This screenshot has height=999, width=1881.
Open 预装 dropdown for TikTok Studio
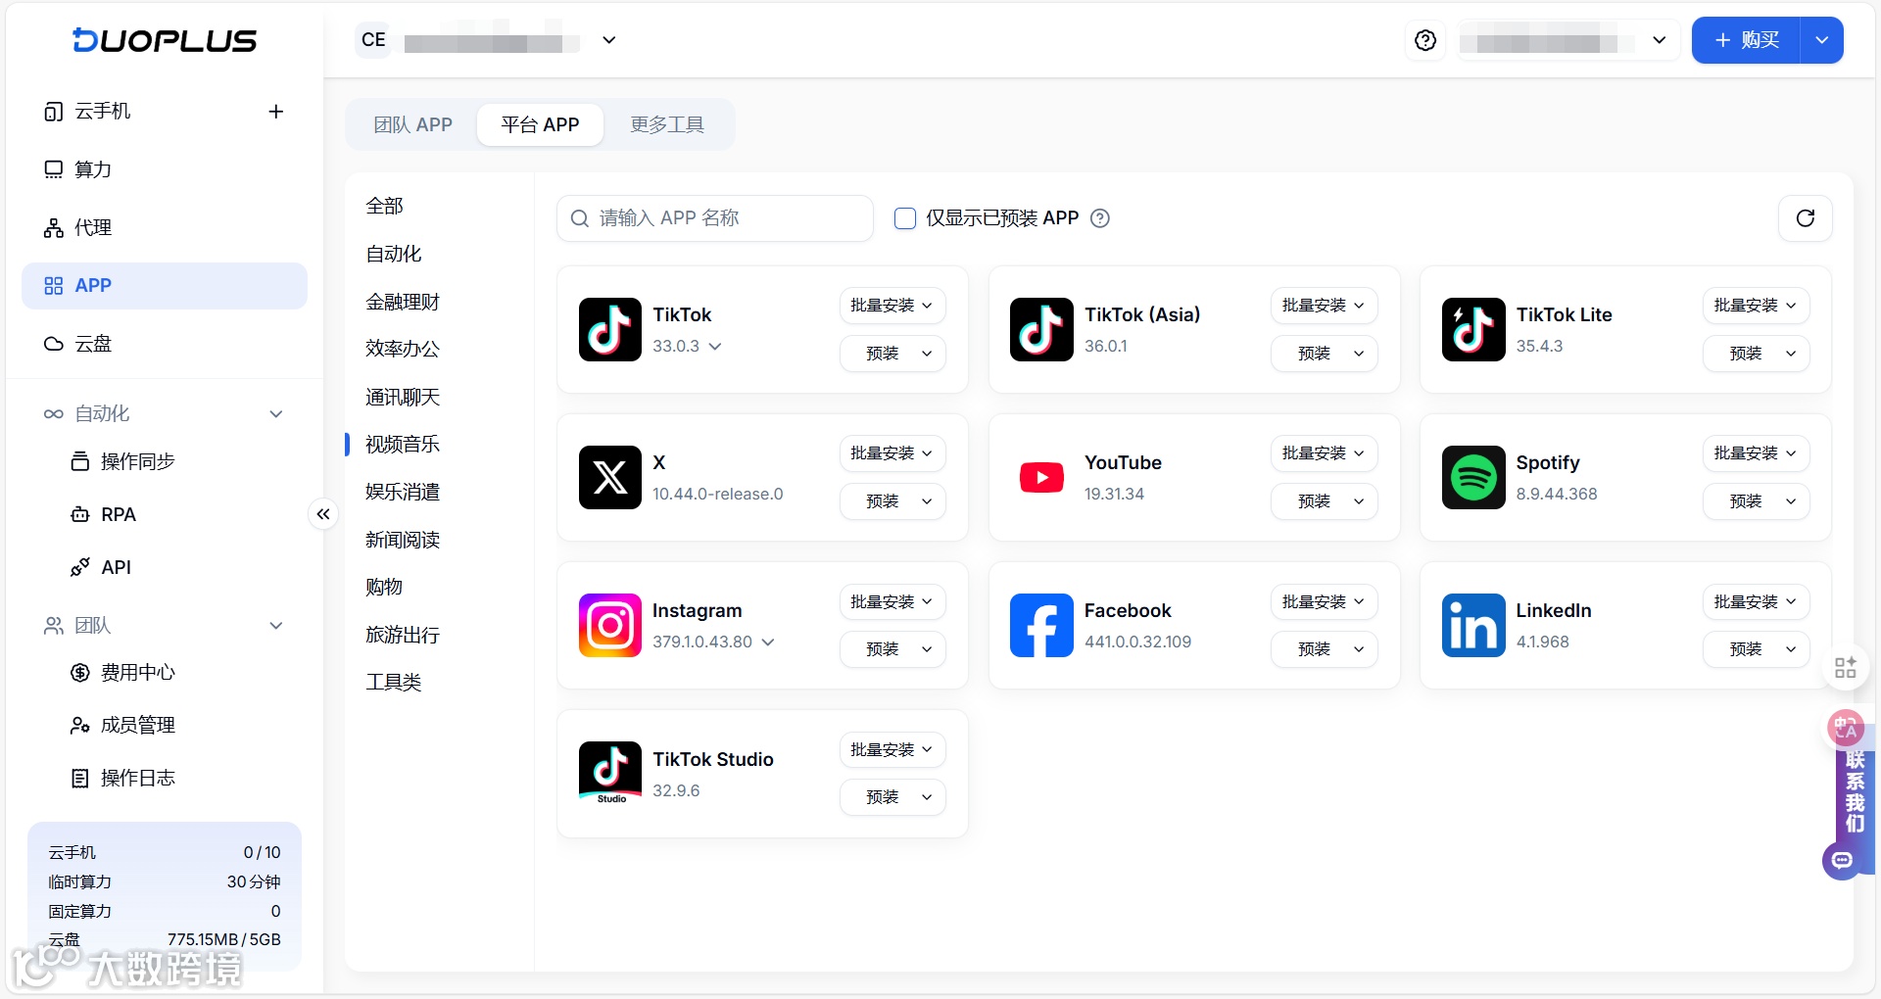click(x=892, y=797)
